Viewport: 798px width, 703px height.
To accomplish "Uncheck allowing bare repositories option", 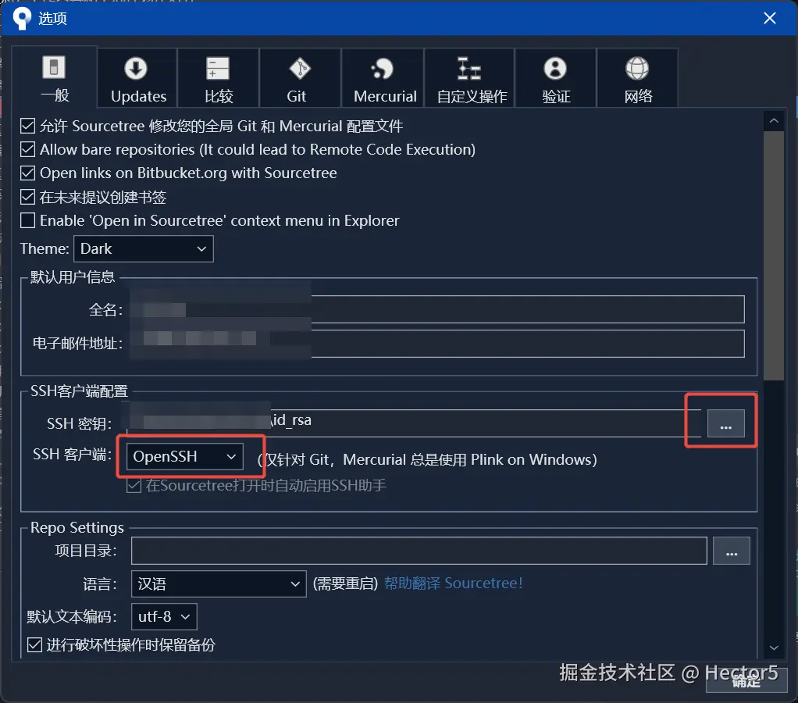I will coord(27,149).
